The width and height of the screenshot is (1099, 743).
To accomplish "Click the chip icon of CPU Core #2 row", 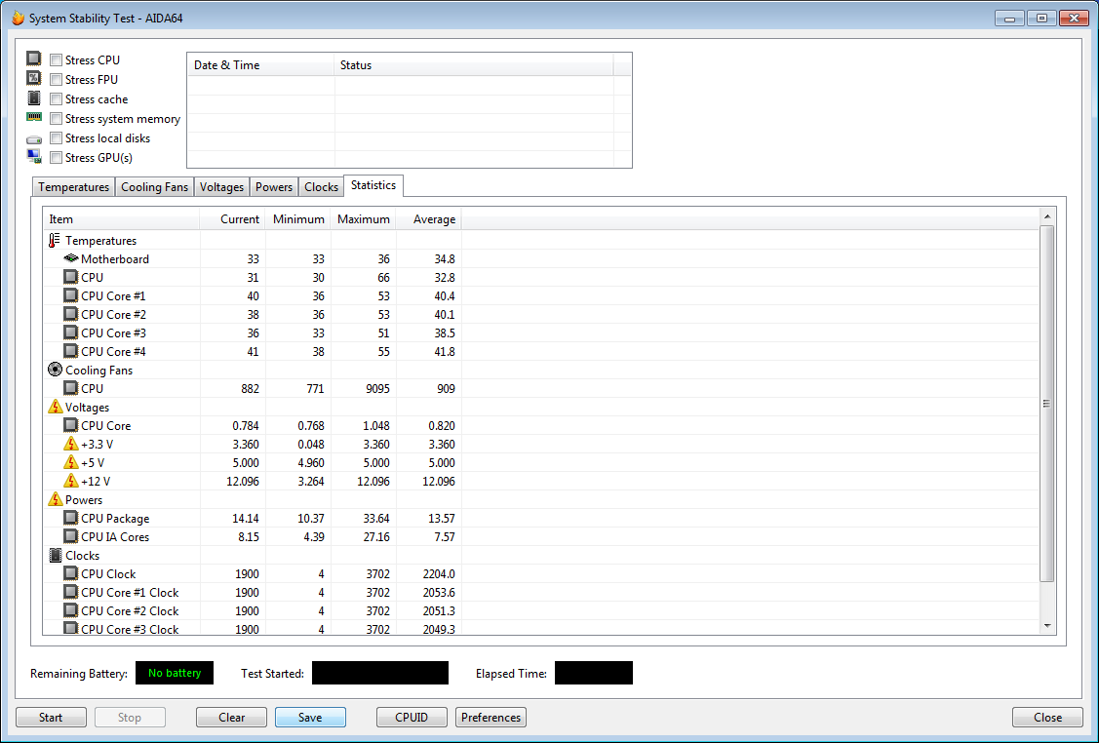I will (71, 314).
